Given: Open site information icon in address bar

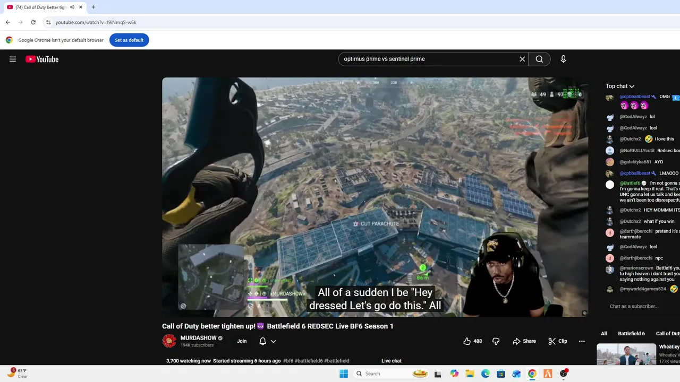Looking at the screenshot, I should [x=48, y=22].
